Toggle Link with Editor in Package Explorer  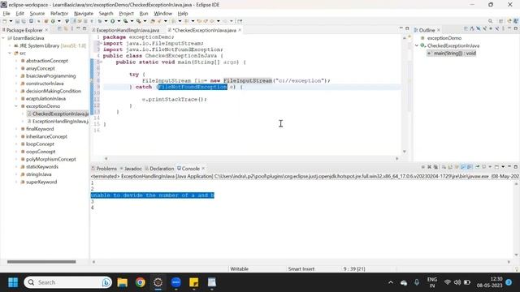66,29
